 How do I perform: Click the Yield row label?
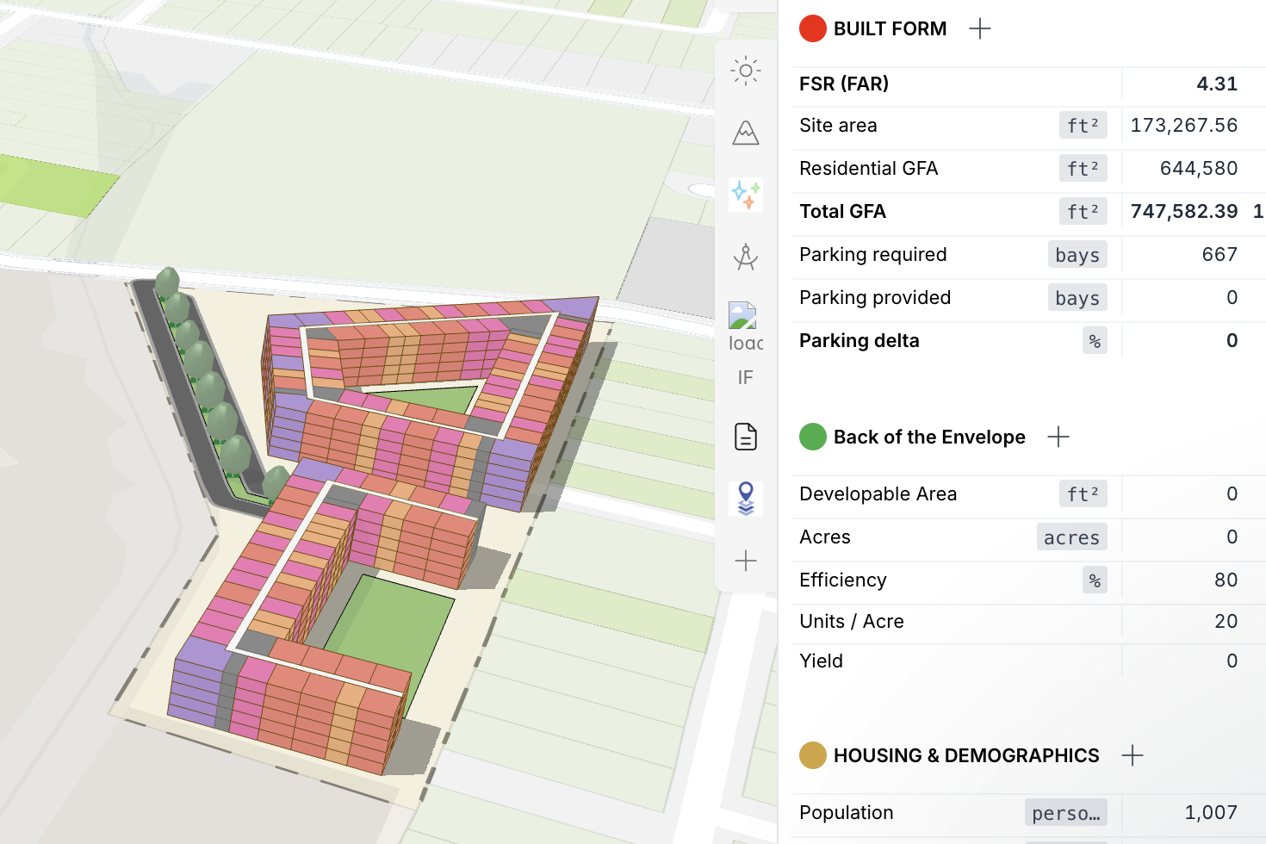pyautogui.click(x=821, y=661)
